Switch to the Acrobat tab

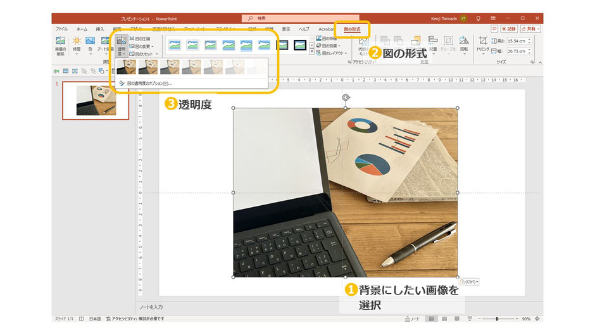[x=326, y=29]
